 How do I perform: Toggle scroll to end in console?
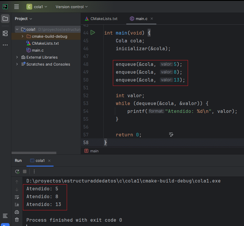click(17, 205)
